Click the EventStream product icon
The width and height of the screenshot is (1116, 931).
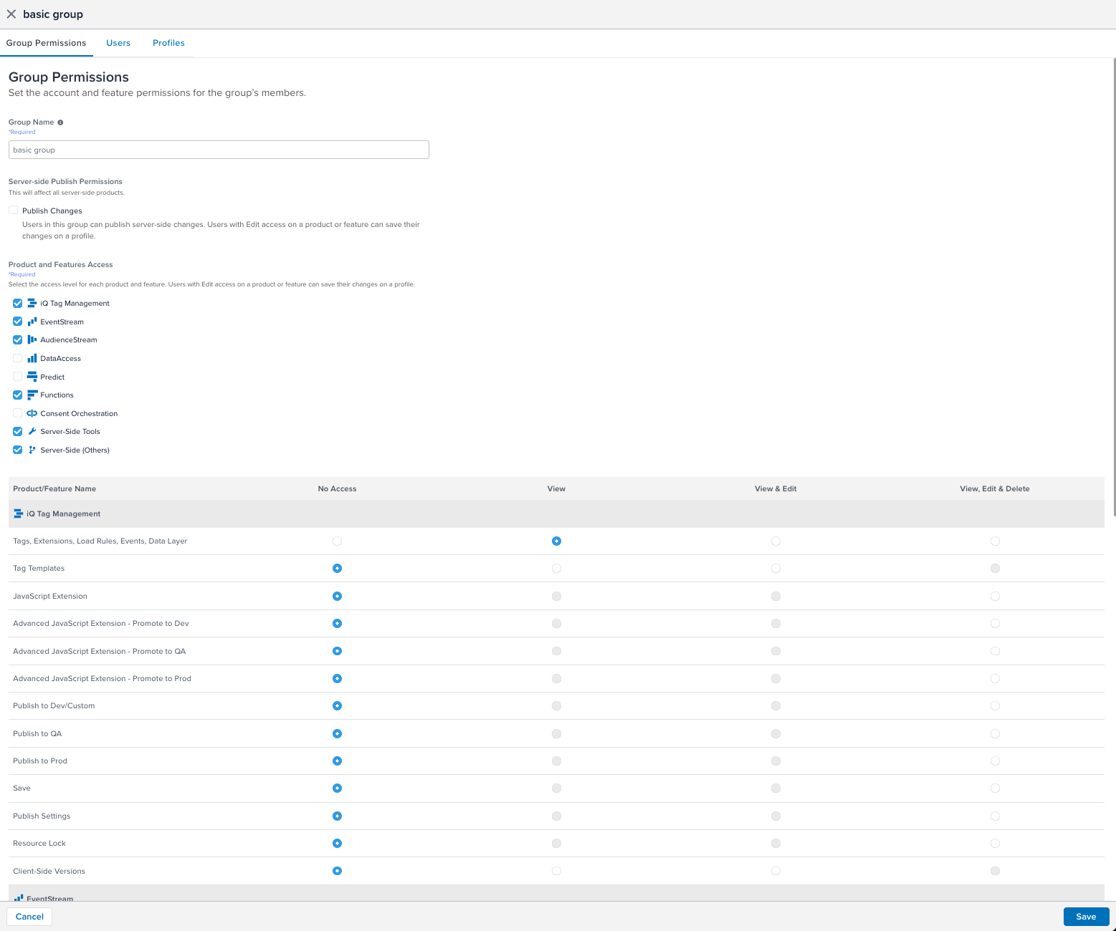click(32, 322)
